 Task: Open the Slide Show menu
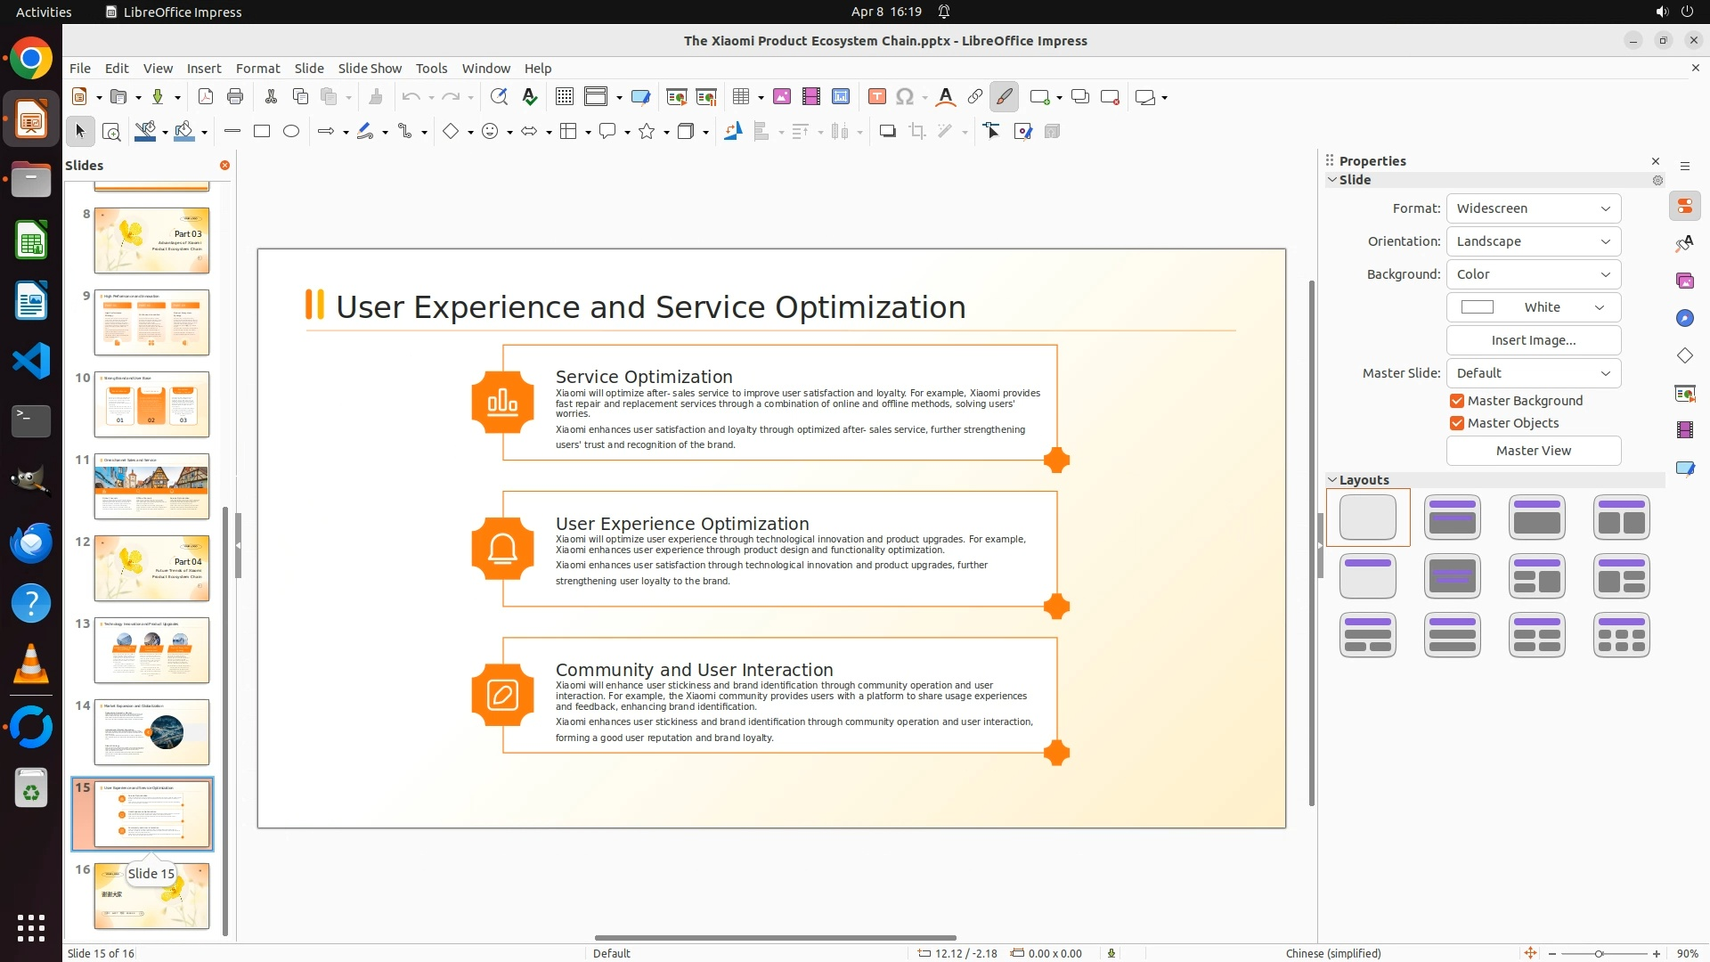370,69
